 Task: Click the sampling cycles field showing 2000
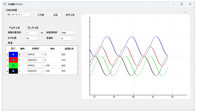coord(67,33)
